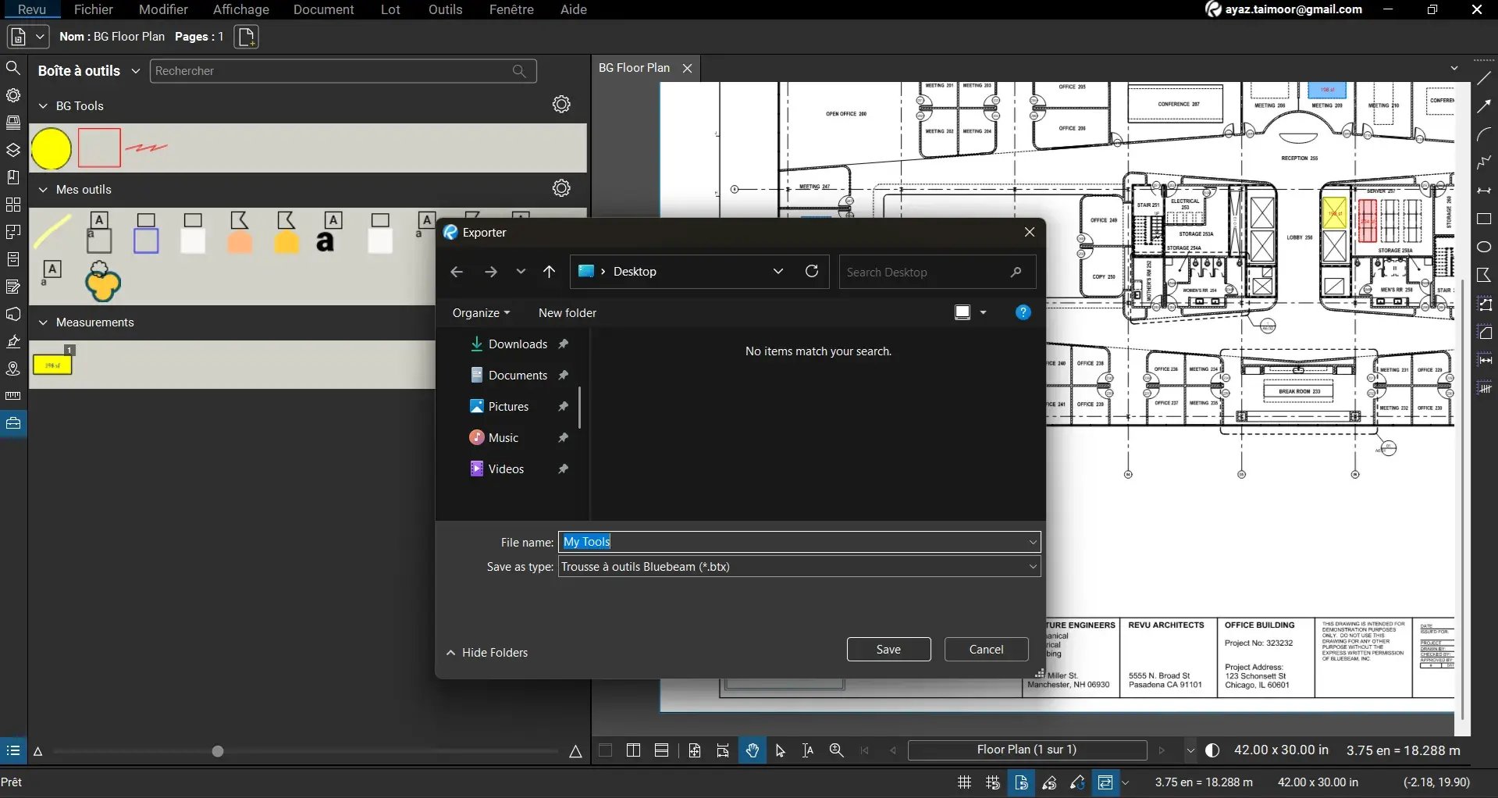
Task: Select the Arrow markup tool
Action: 1485,106
